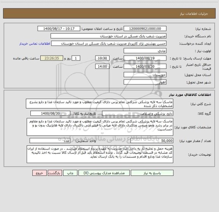The width and height of the screenshot is (219, 212).
Task: Click the need date field 1400/08/30
Action: [x=50, y=113]
